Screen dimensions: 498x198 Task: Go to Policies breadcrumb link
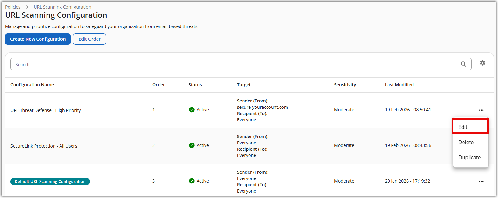click(x=13, y=7)
